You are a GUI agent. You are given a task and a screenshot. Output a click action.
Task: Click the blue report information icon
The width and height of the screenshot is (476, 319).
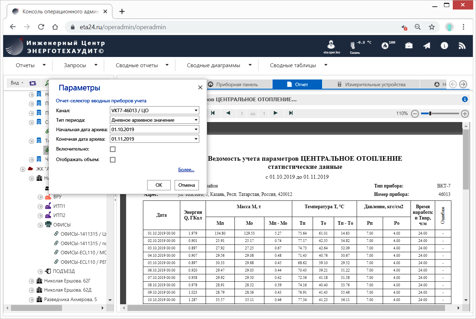pos(465,100)
